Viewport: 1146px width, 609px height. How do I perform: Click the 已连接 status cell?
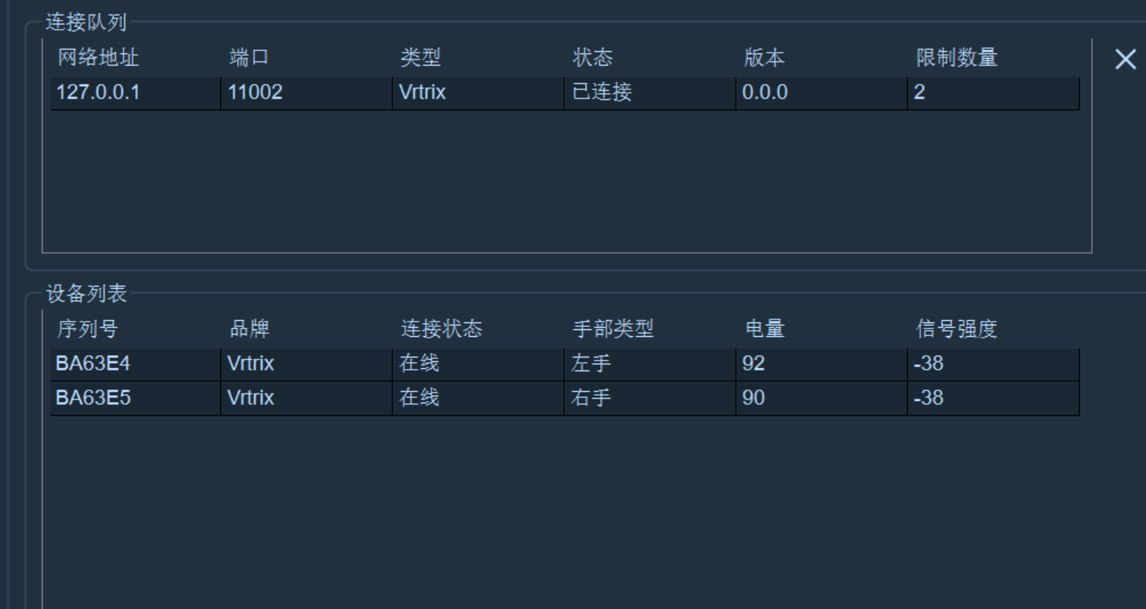coord(650,93)
